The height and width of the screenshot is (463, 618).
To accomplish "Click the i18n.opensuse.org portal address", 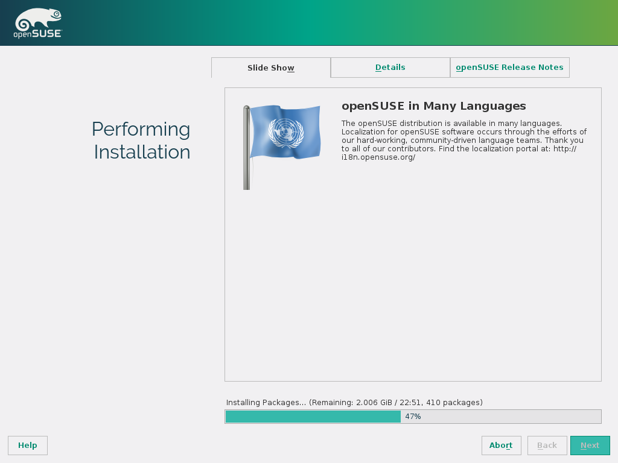I will pyautogui.click(x=378, y=157).
